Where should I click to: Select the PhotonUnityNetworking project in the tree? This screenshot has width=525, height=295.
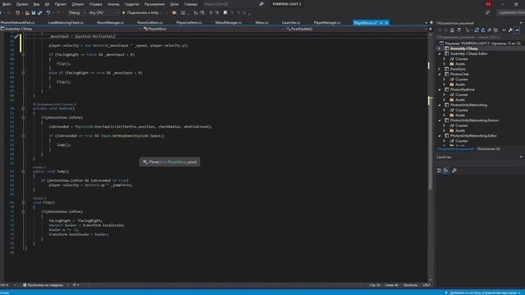tap(468, 105)
